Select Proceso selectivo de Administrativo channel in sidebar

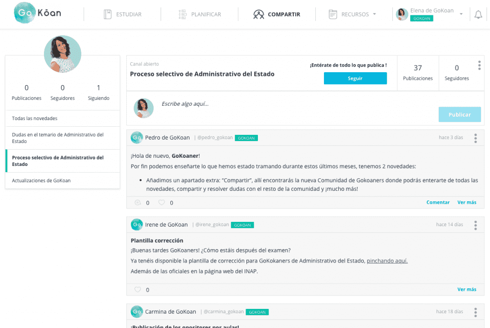click(x=63, y=161)
